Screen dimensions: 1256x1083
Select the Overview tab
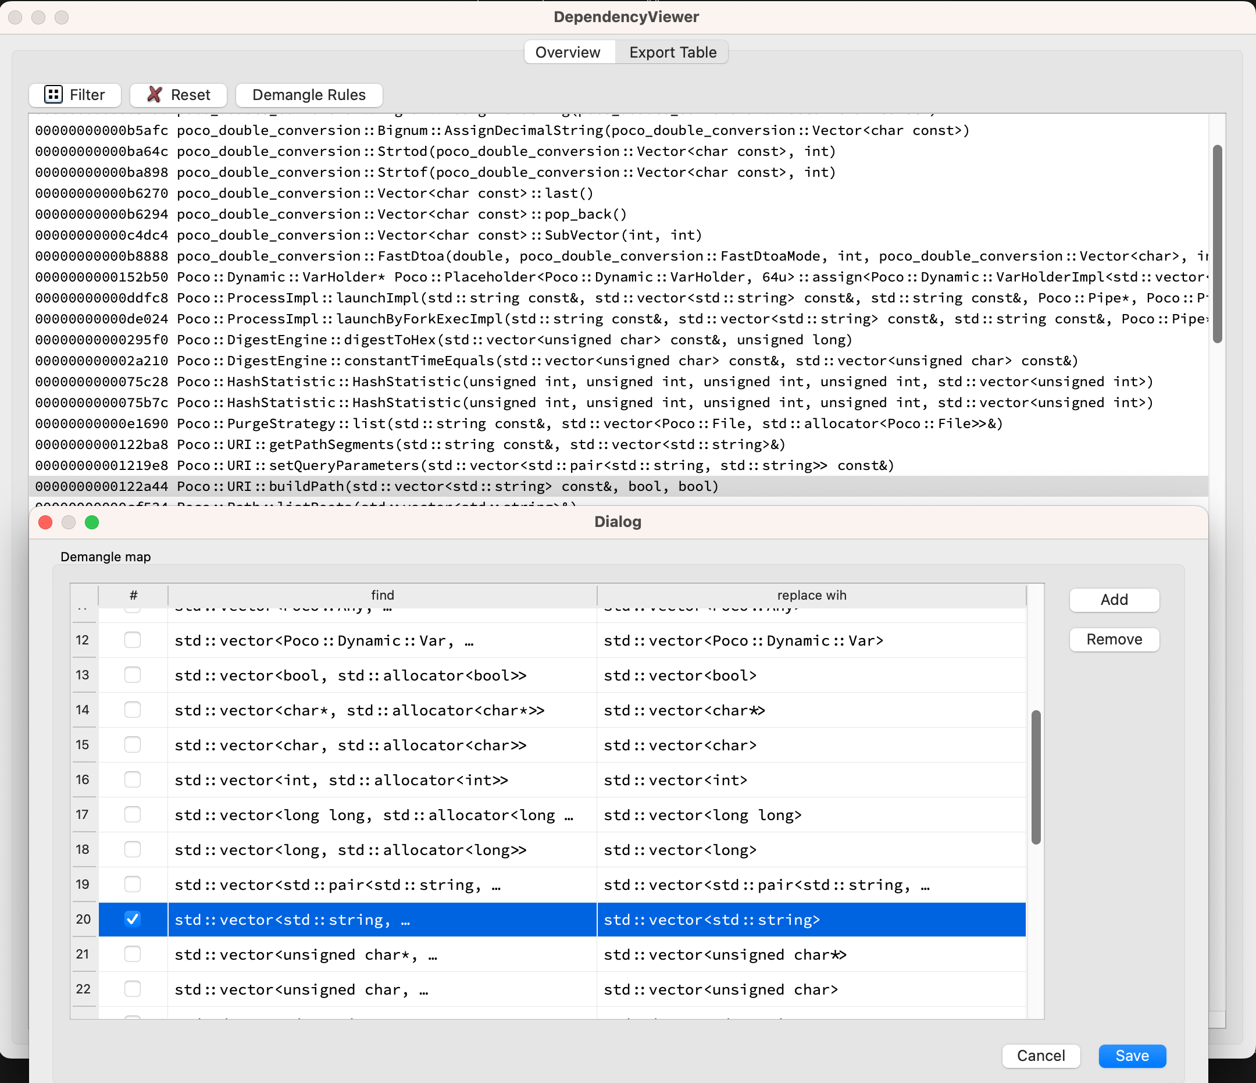[x=568, y=52]
